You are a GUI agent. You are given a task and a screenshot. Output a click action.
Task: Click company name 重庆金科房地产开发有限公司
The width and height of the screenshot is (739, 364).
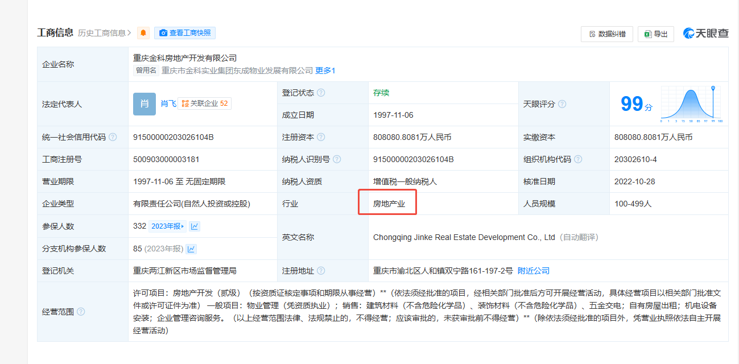pyautogui.click(x=185, y=58)
